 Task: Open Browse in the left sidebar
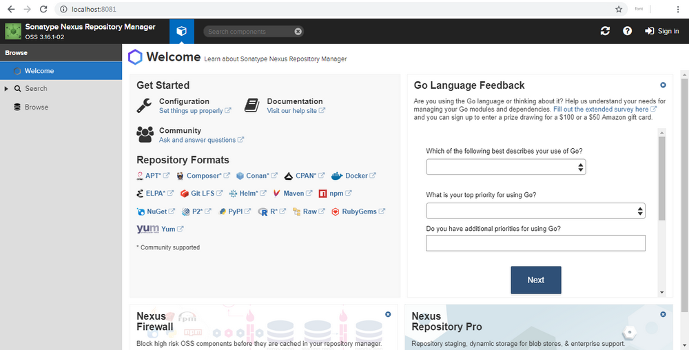[x=37, y=107]
